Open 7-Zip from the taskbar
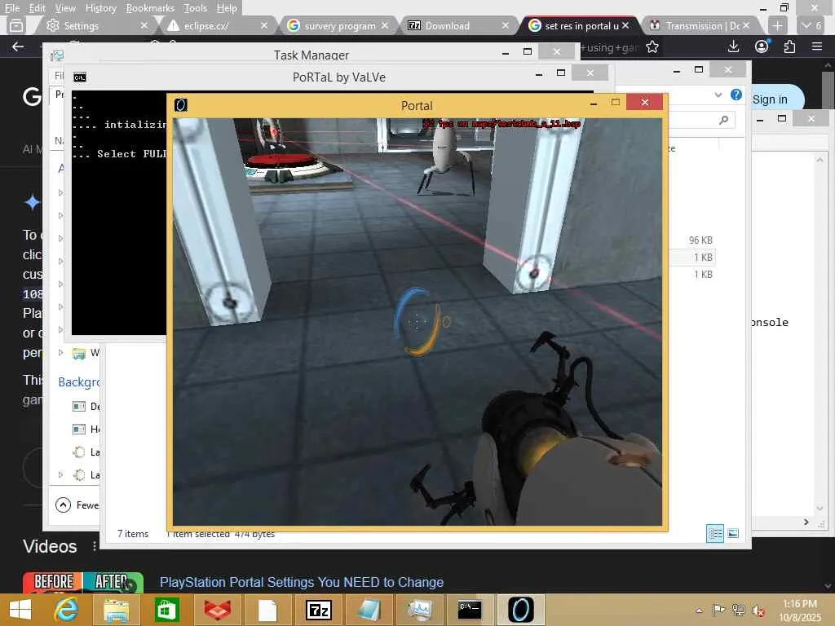This screenshot has height=626, width=835. [319, 610]
